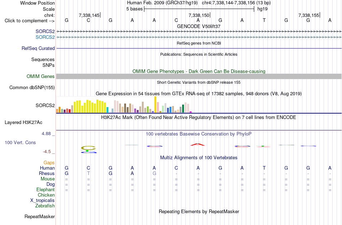Click the magenta bar ending the GTEx chart
This screenshot has height=225, width=342.
(x=191, y=112)
